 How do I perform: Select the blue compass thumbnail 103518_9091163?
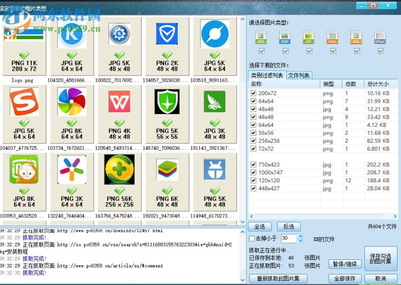(215, 47)
